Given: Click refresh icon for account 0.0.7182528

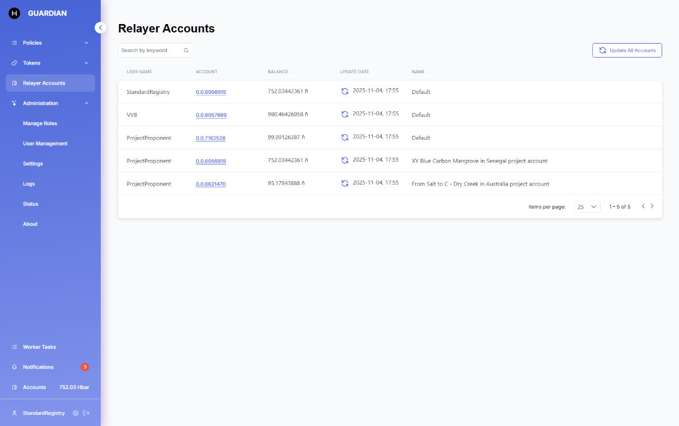Looking at the screenshot, I should tap(345, 137).
